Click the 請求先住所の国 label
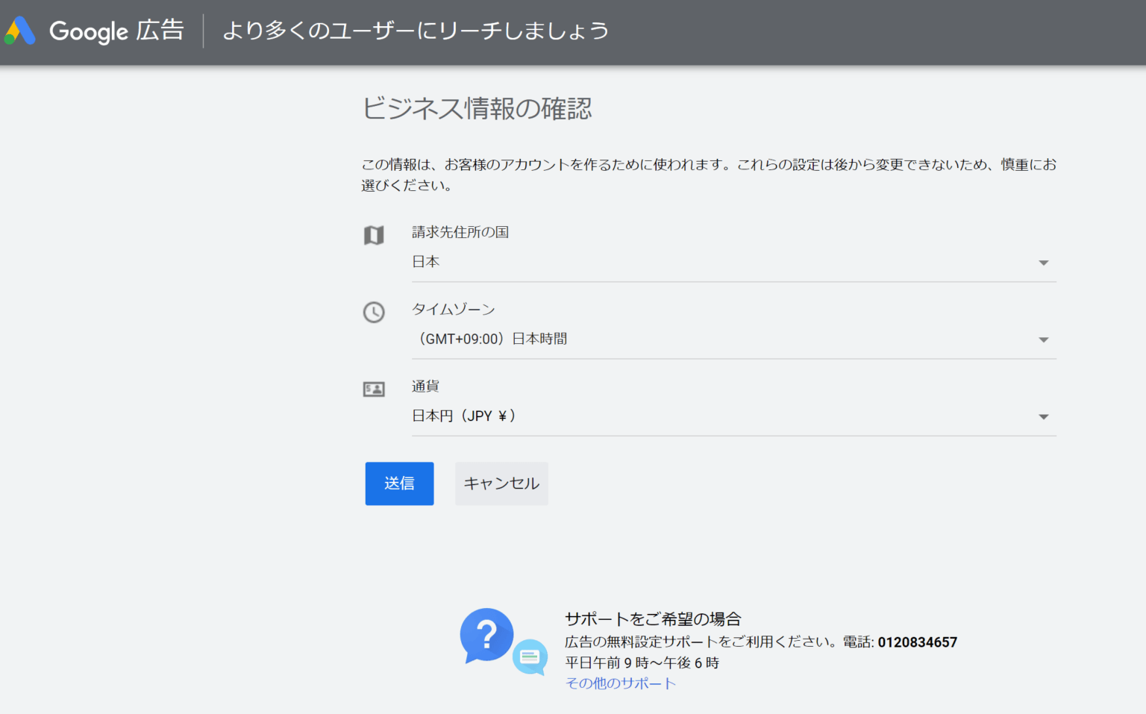The height and width of the screenshot is (714, 1146). (x=460, y=232)
